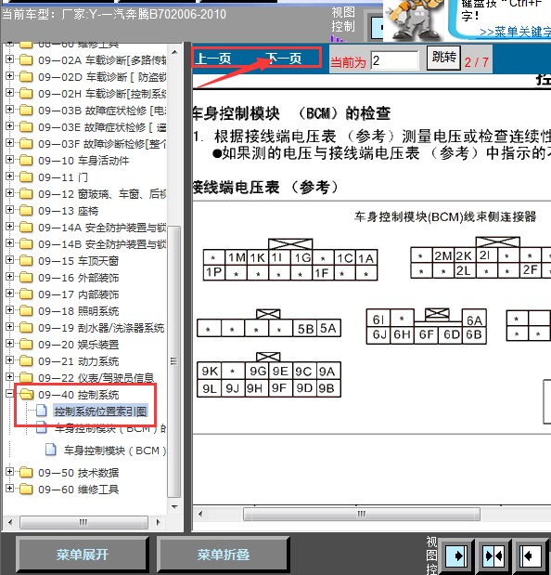
Task: Open the 09-14A 安全防护装置 folder icon
Action: click(x=26, y=227)
